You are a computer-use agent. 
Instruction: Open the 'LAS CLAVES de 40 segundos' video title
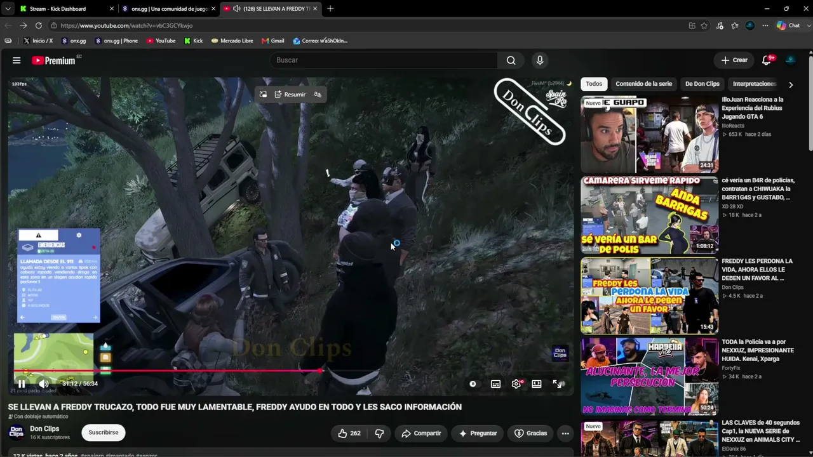[760, 431]
